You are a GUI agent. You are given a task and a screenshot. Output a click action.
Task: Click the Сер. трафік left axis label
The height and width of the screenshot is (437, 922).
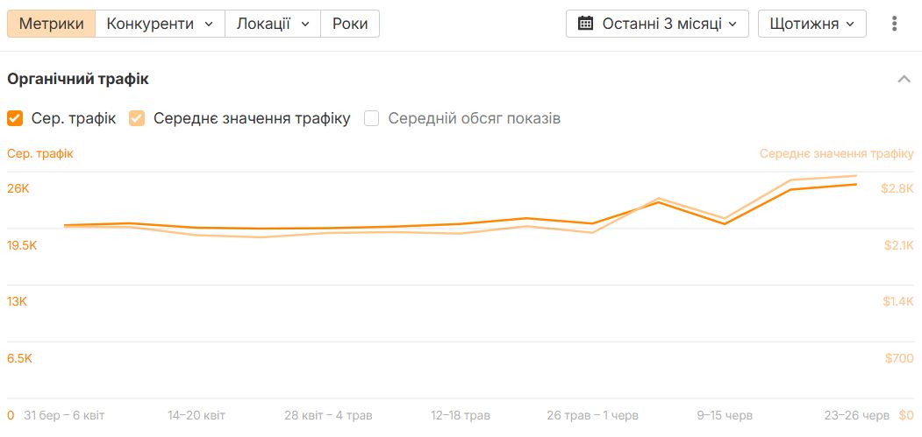tap(40, 153)
